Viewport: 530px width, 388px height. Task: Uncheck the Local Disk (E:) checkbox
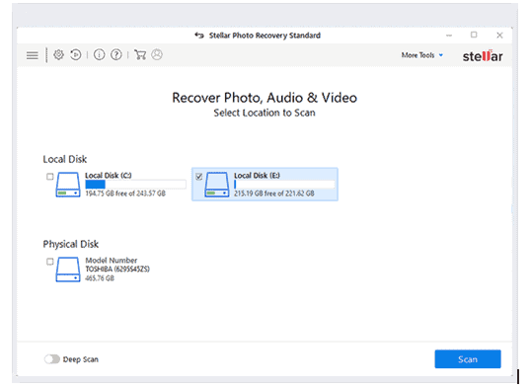pyautogui.click(x=199, y=177)
